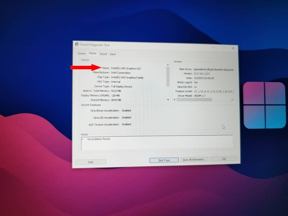Click Save All Information button
Screen dimensions: 288x216
pos(193,159)
